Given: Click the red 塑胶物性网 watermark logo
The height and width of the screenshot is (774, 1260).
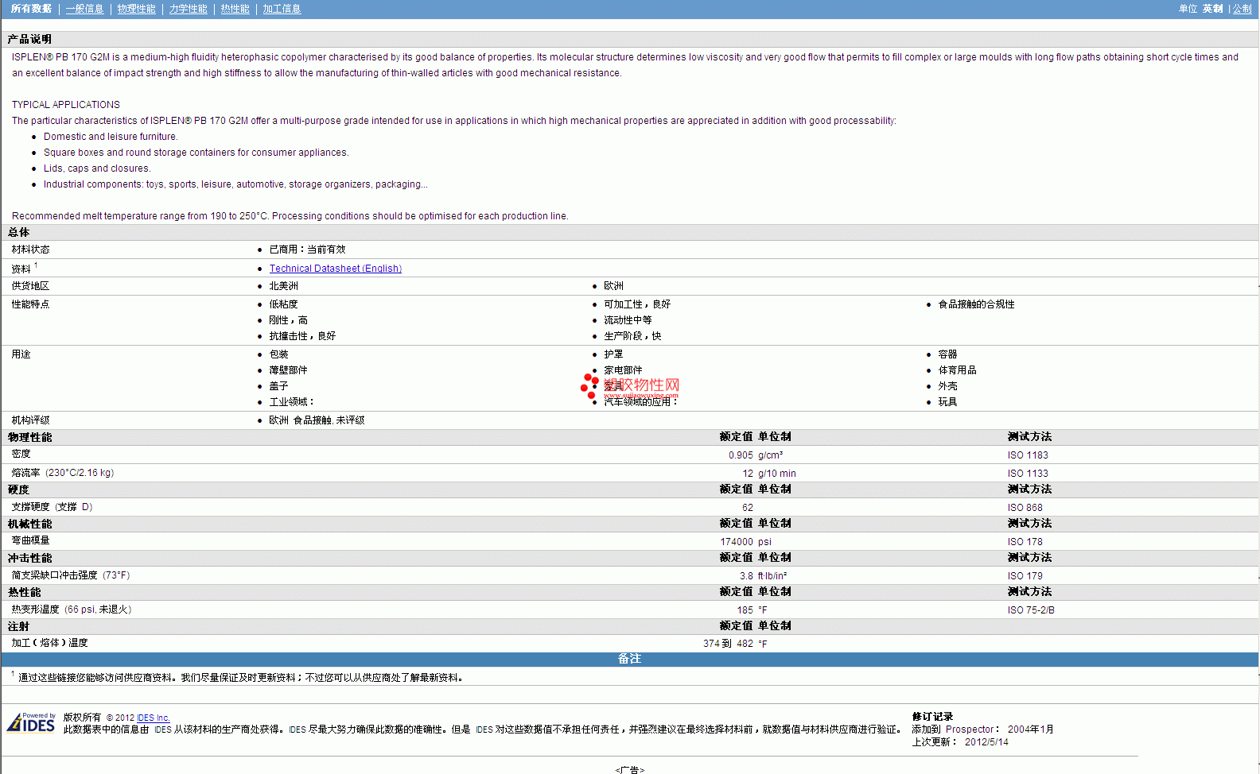Looking at the screenshot, I should tap(632, 386).
